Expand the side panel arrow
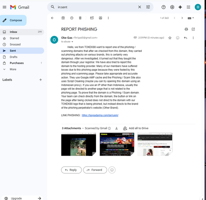The width and height of the screenshot is (206, 200). pyautogui.click(x=202, y=199)
